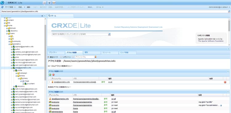The width and height of the screenshot is (231, 113).
Task: Switch to the アクセス制御 tab
Action: pos(74,52)
